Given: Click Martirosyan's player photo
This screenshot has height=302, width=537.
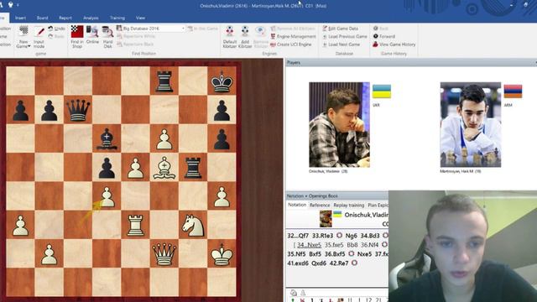Looking at the screenshot, I should 471,125.
